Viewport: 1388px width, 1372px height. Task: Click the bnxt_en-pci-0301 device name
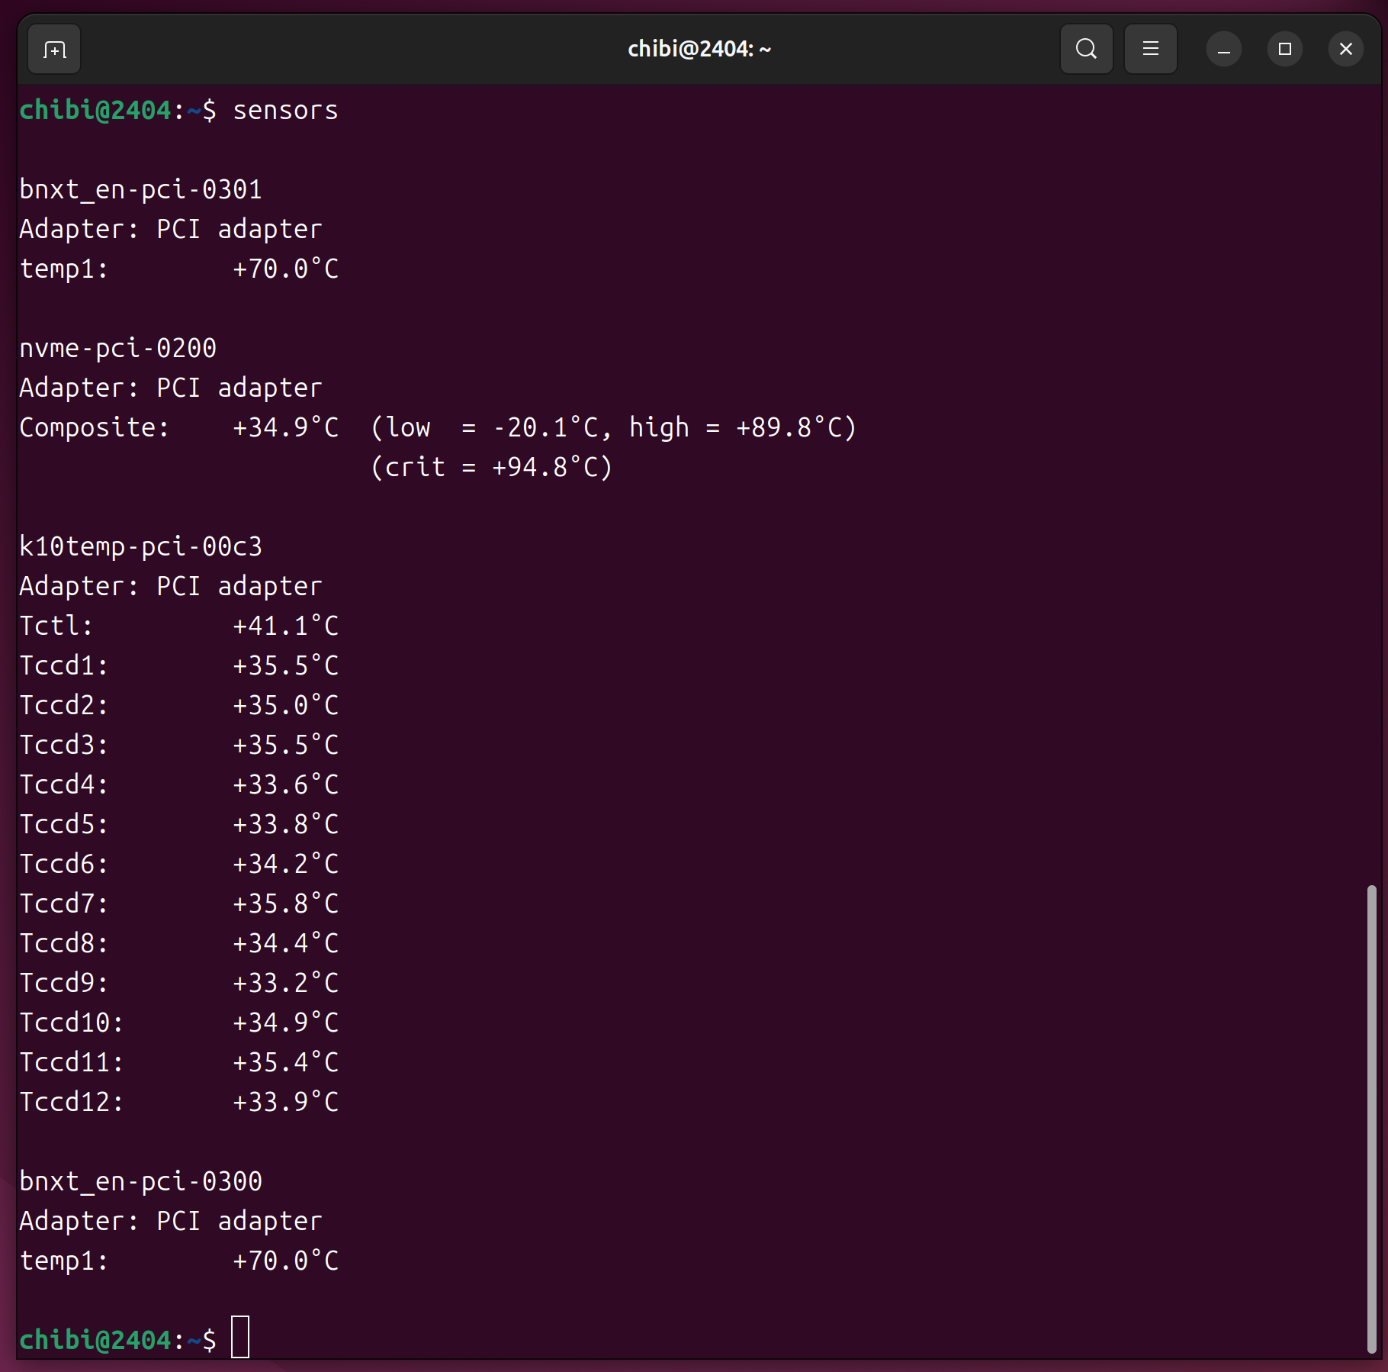(x=140, y=189)
